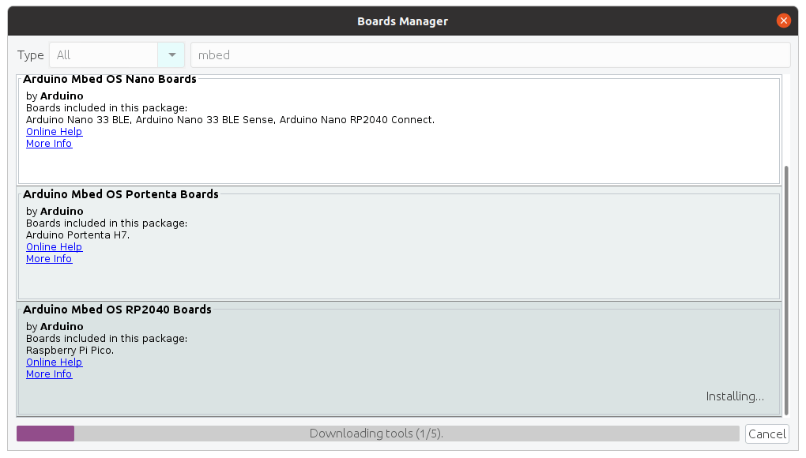Focus the search field containing mbed
Image resolution: width=806 pixels, height=458 pixels.
(491, 55)
